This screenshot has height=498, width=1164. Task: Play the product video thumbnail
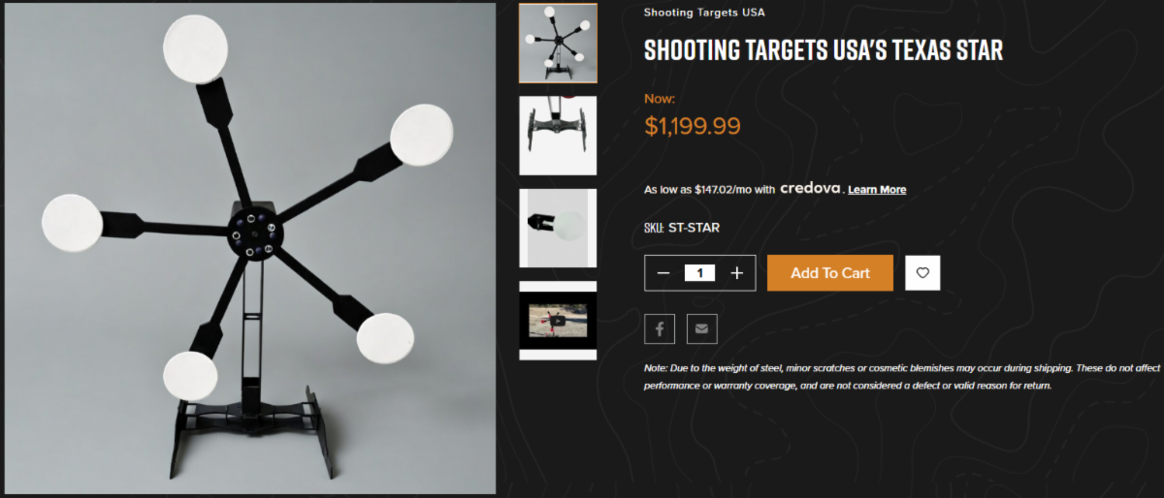click(558, 321)
